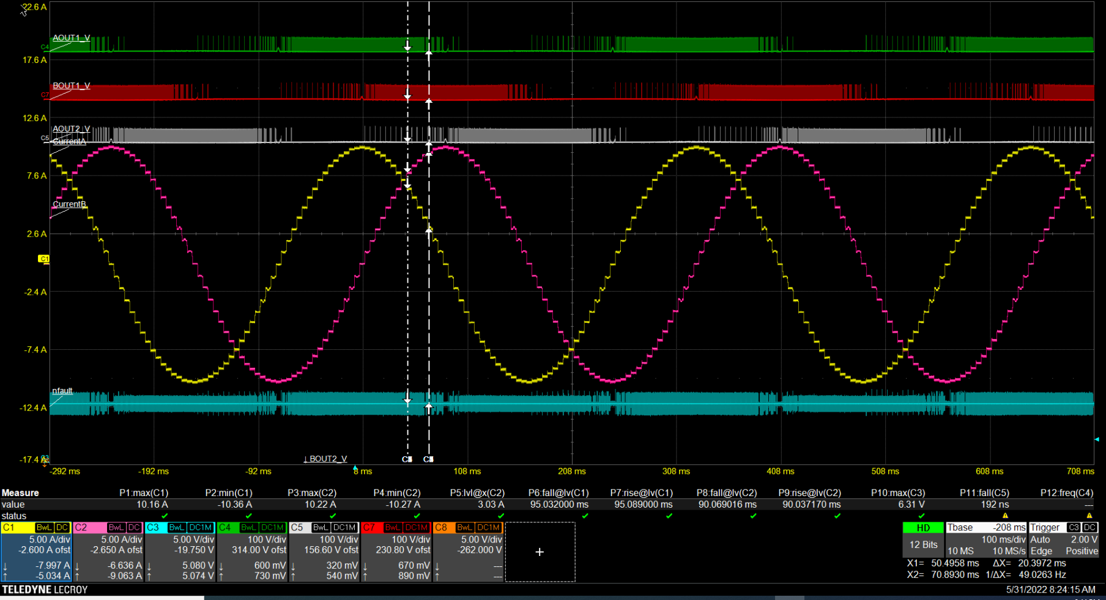Image resolution: width=1106 pixels, height=600 pixels.
Task: Click the up-arrow maximum indicator in C3 descriptor
Action: pos(149,576)
